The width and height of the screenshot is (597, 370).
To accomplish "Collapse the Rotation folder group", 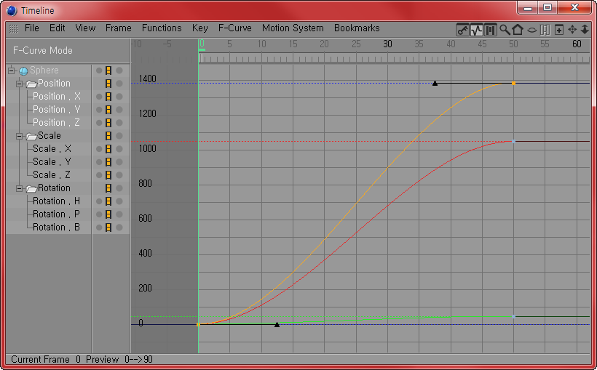I will (x=20, y=188).
